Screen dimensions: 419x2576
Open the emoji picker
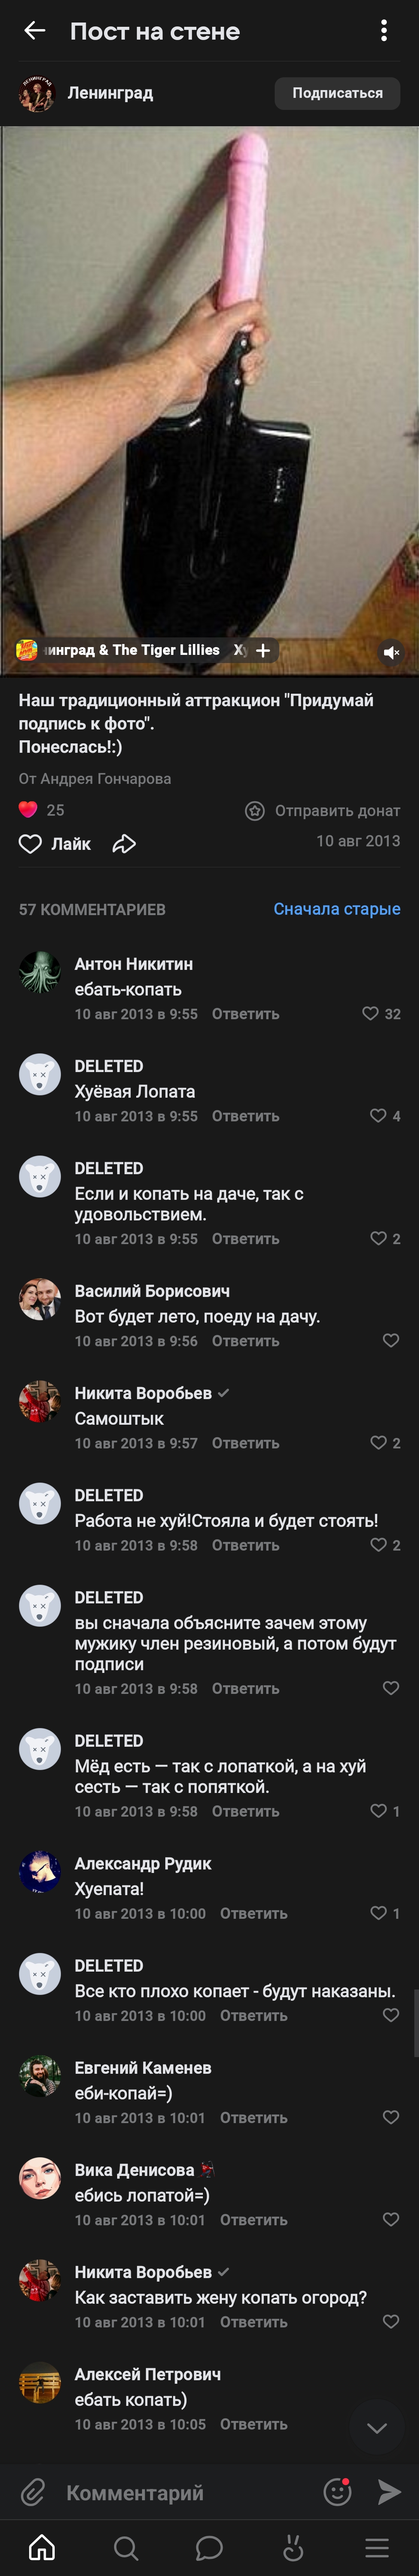click(338, 2492)
